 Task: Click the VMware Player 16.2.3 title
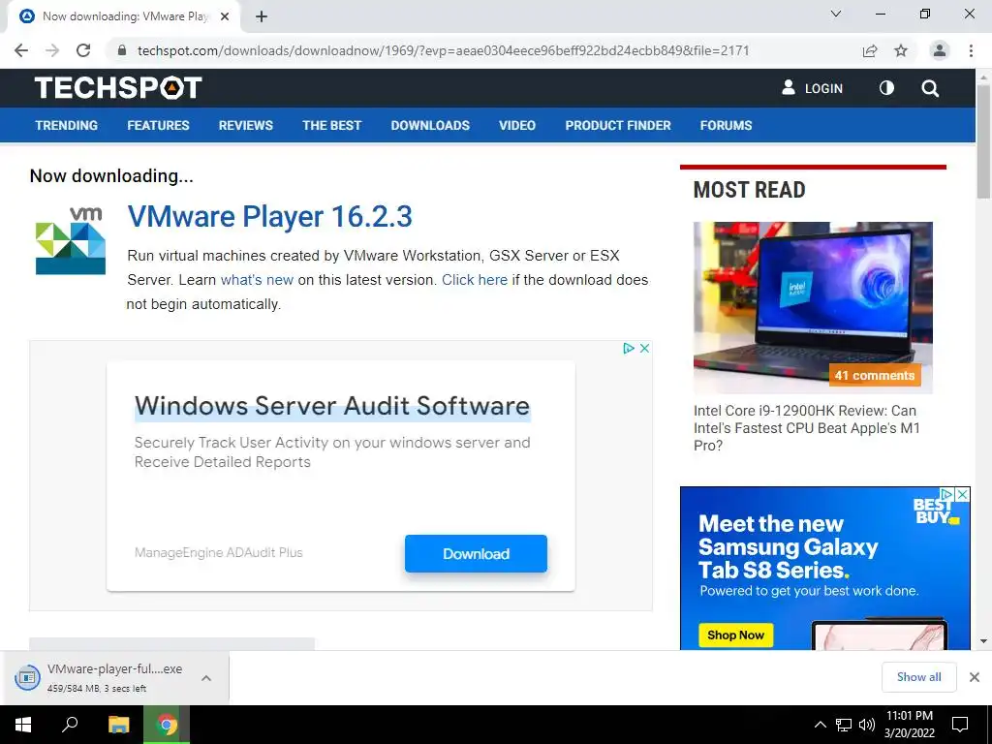[270, 216]
